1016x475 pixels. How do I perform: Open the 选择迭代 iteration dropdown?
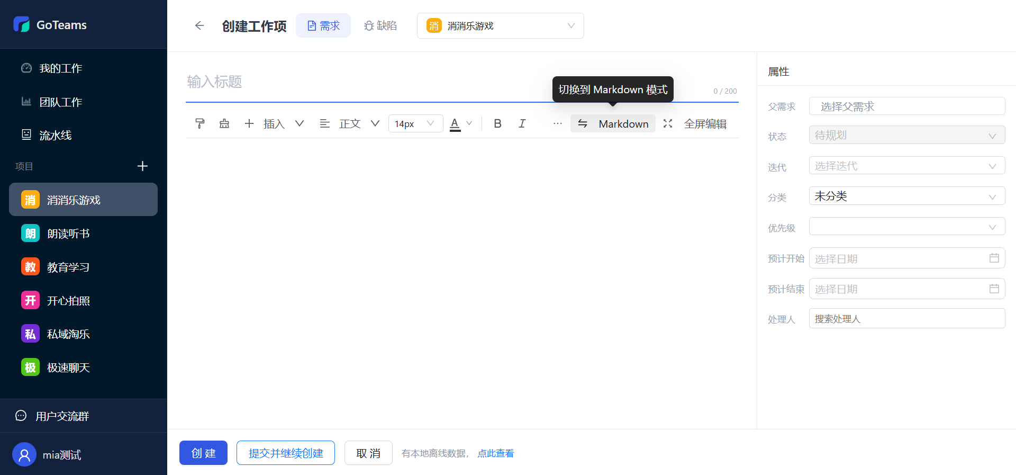pos(907,166)
